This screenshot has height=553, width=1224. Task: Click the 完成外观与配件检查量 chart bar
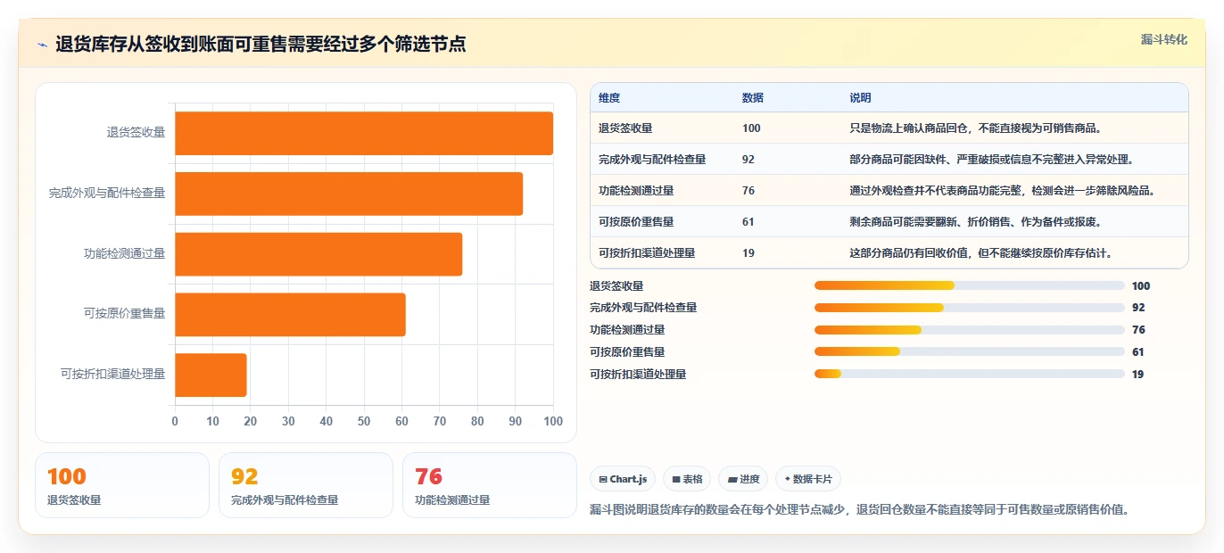pos(349,194)
